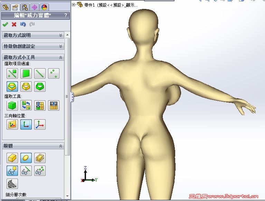Screen dimensions: 265x201
Task: Click the panel scrollbar up arrow
Action: [x=67, y=35]
